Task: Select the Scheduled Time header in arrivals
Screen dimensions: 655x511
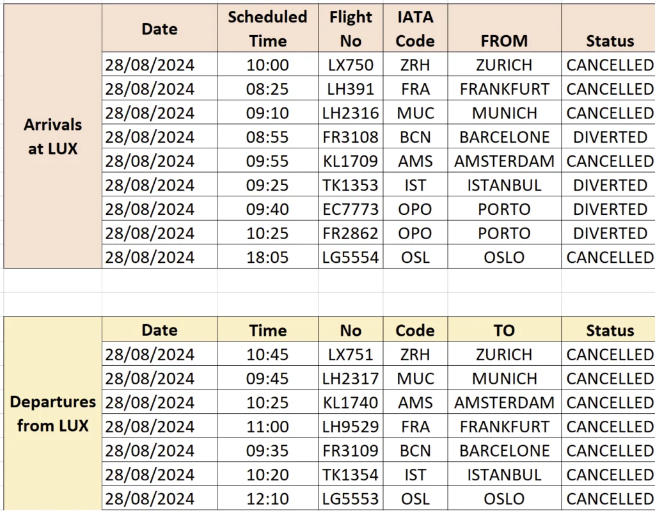Action: [x=267, y=29]
